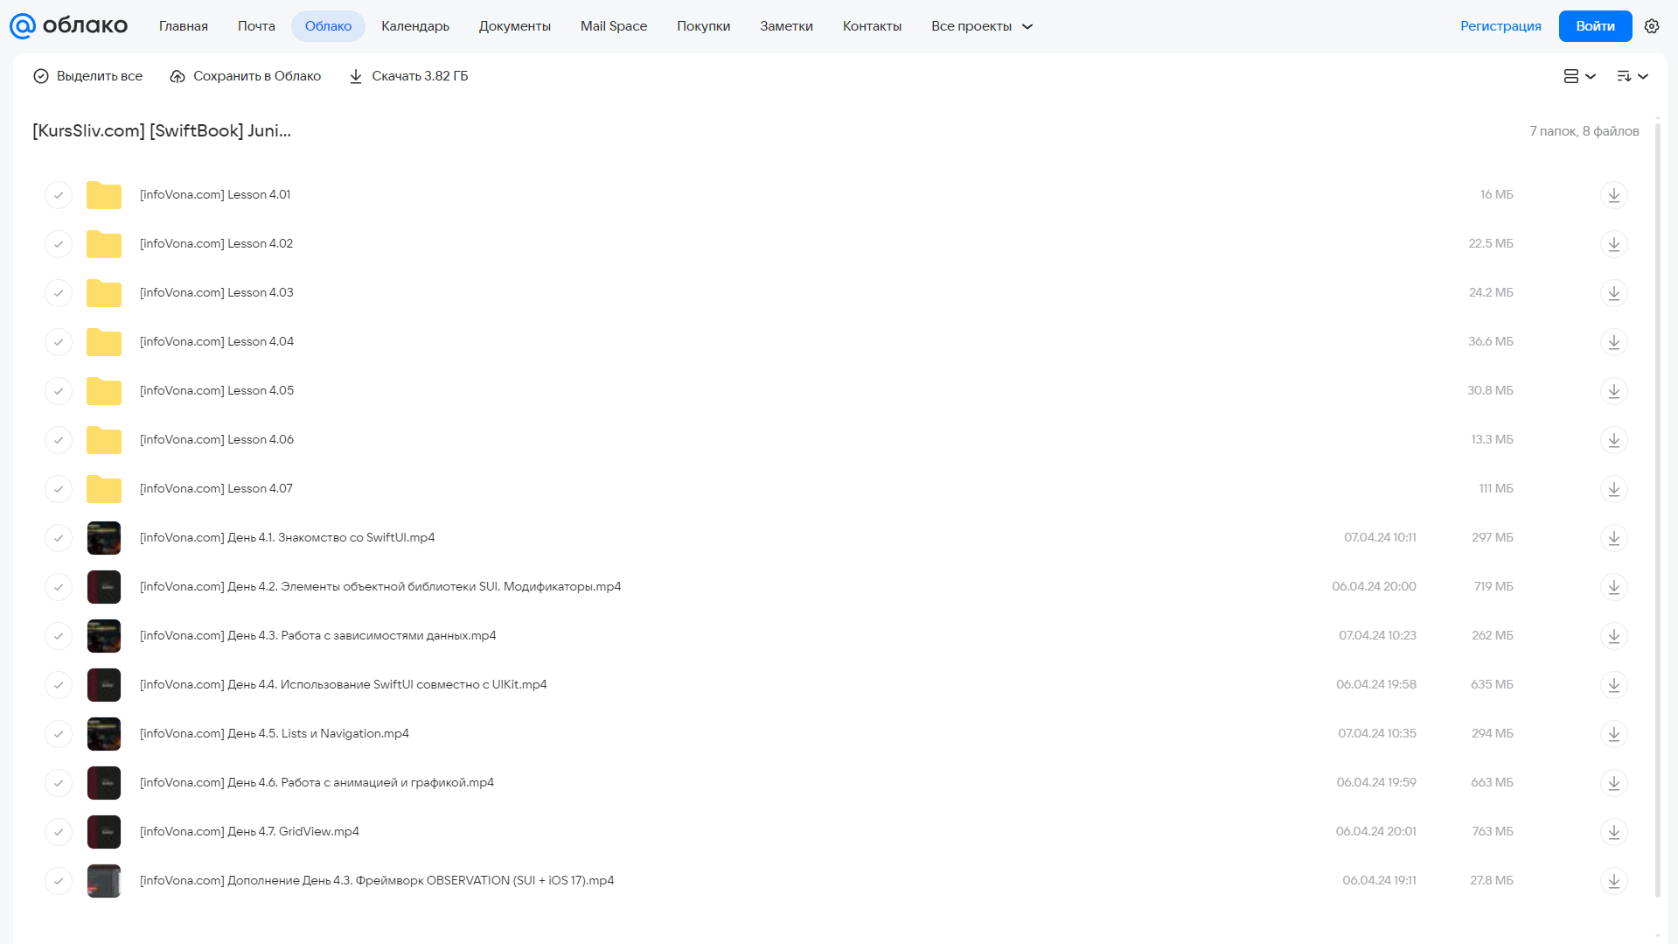
Task: Download the Lesson 4.01 folder via its arrow icon
Action: 1613,194
